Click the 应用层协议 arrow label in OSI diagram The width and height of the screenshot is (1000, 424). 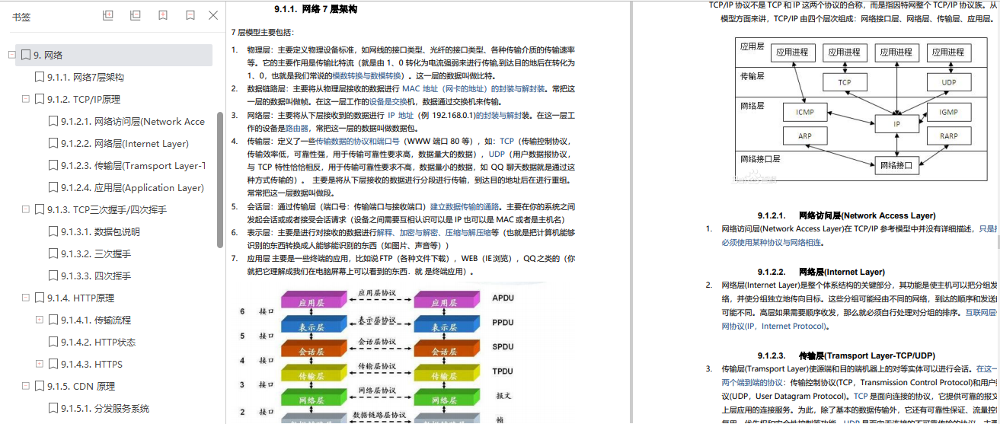pyautogui.click(x=378, y=293)
